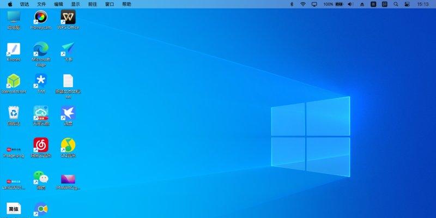This screenshot has width=436, height=218.
Task: Click the dark square icon right of eject
Action: (373, 4)
